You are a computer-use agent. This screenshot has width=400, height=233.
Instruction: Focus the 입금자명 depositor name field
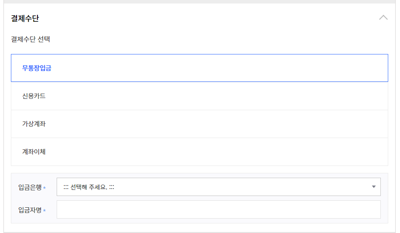click(219, 209)
